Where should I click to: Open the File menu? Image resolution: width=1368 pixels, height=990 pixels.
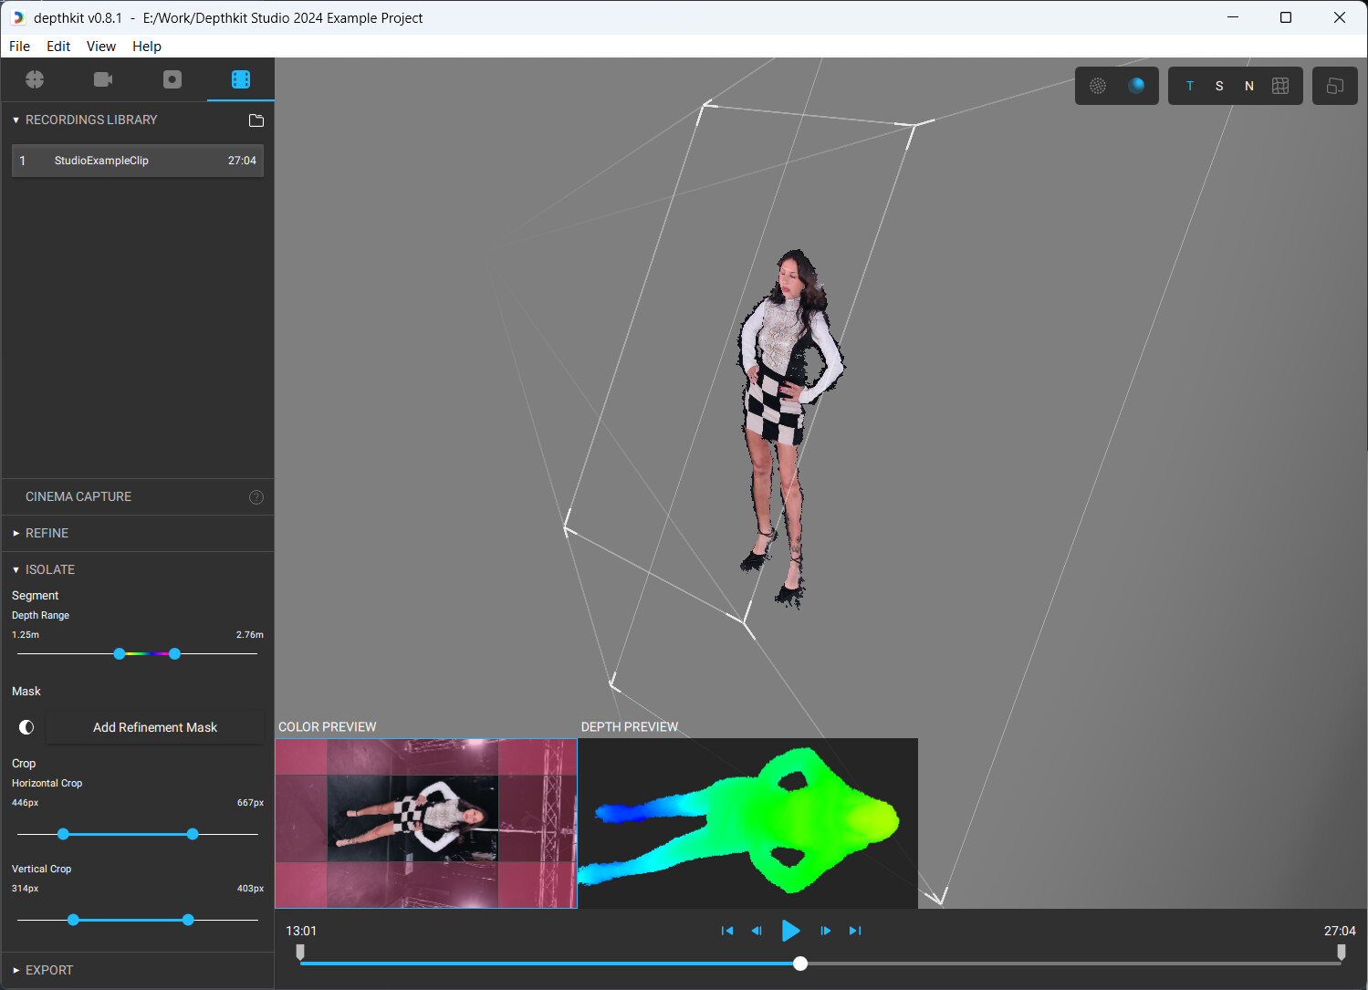coord(19,47)
